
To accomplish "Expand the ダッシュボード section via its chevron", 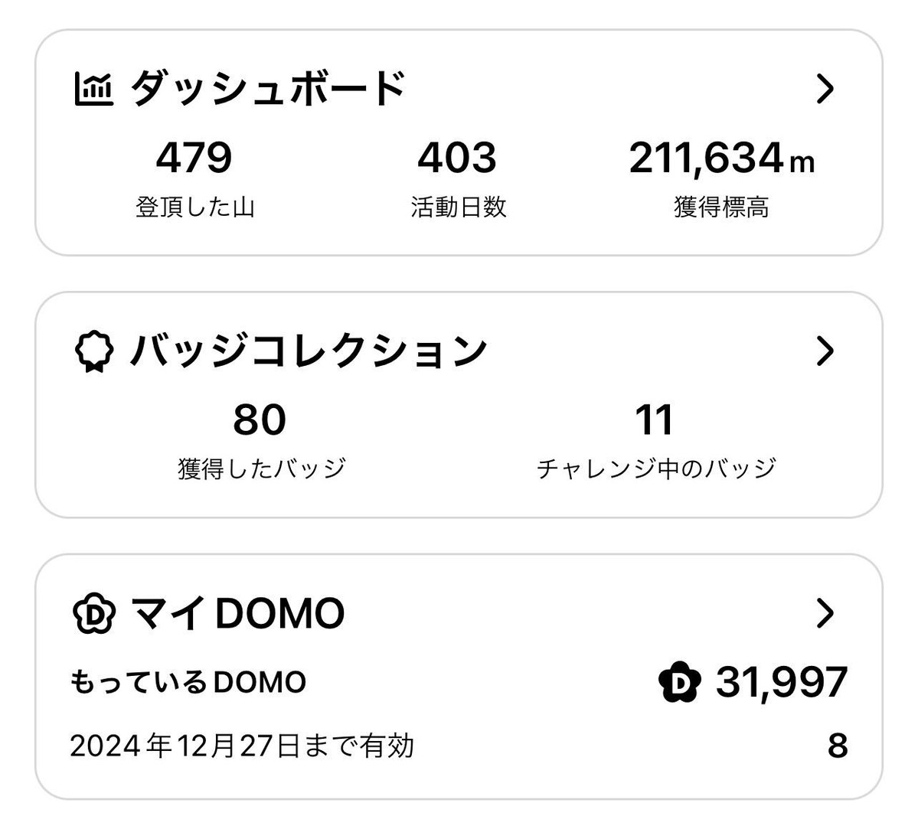I will (825, 87).
